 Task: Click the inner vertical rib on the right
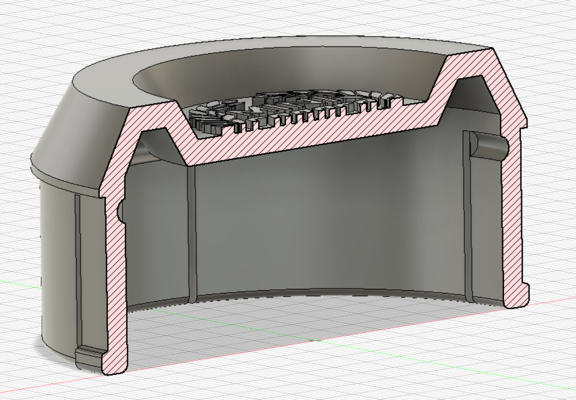[x=468, y=217]
